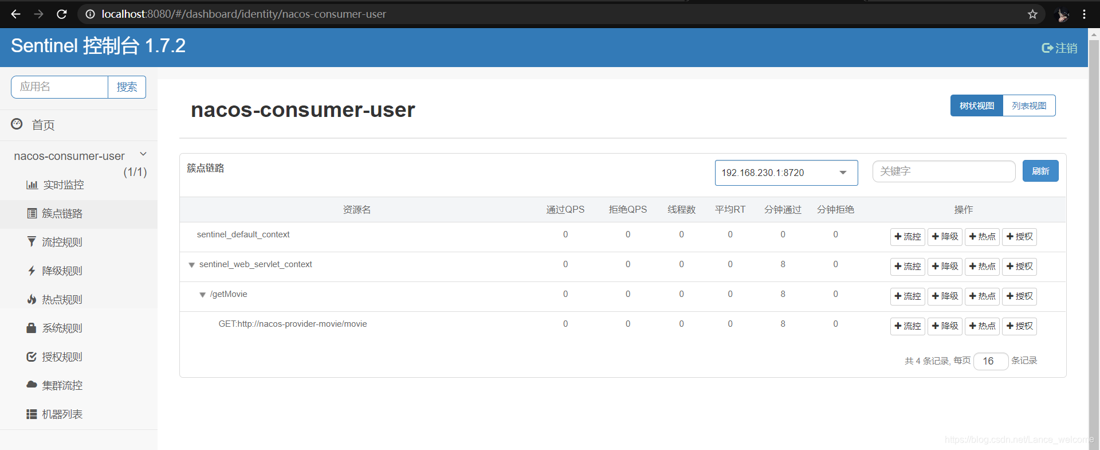Add 降级 rule for /getMovie
Viewport: 1100px width, 450px height.
point(945,296)
